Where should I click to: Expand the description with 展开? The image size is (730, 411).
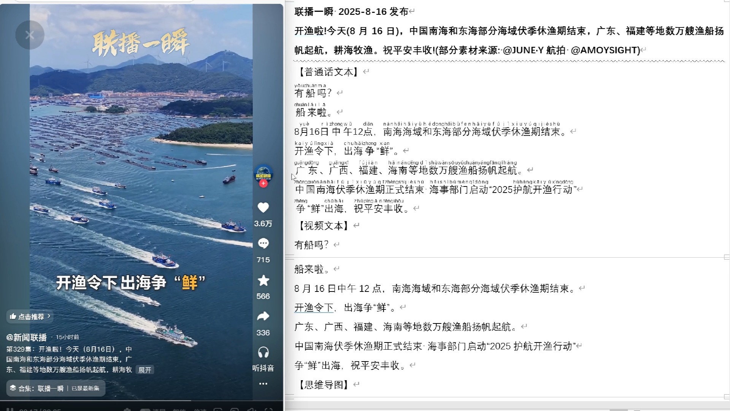(144, 370)
